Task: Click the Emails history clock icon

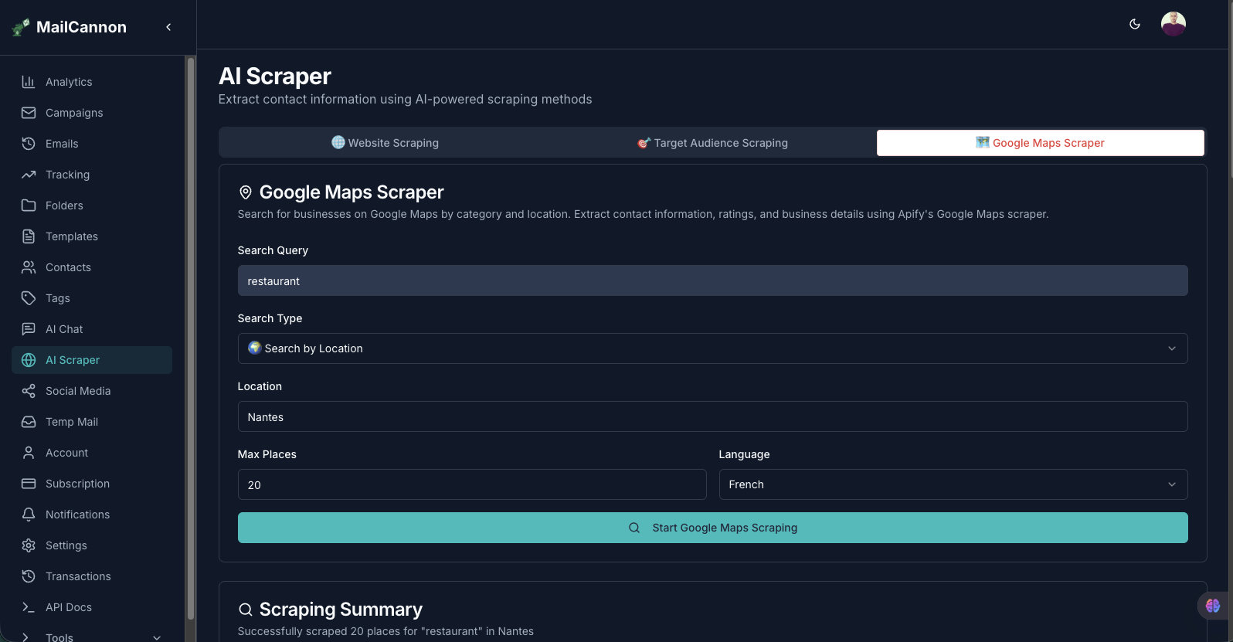Action: [x=29, y=144]
